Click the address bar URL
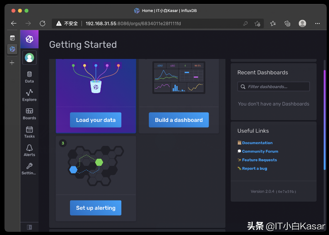Viewport: 329px width, 235px height. 133,23
